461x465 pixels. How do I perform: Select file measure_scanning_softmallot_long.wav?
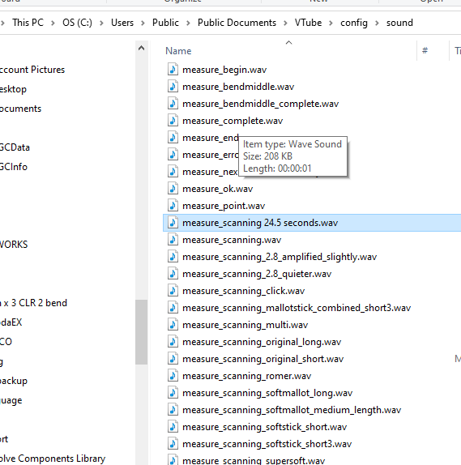coord(267,393)
